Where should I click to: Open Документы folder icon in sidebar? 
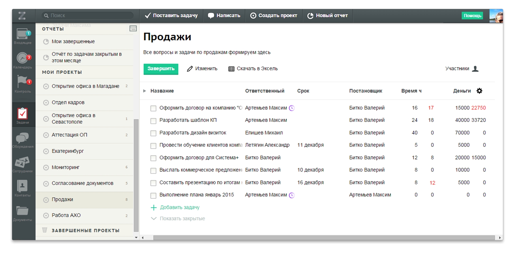tap(22, 211)
